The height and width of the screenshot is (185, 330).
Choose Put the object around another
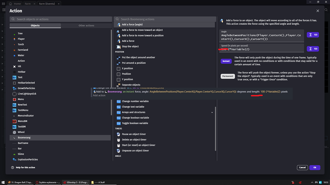point(138,57)
